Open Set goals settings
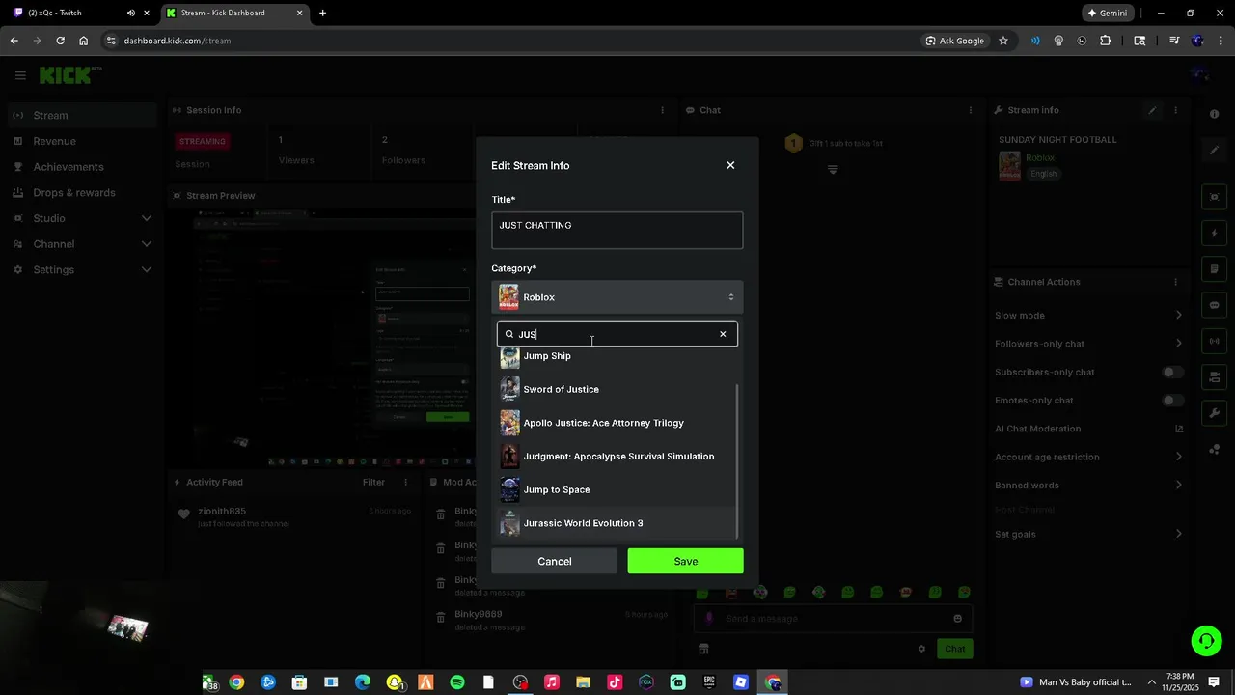The image size is (1235, 695). click(x=1088, y=534)
